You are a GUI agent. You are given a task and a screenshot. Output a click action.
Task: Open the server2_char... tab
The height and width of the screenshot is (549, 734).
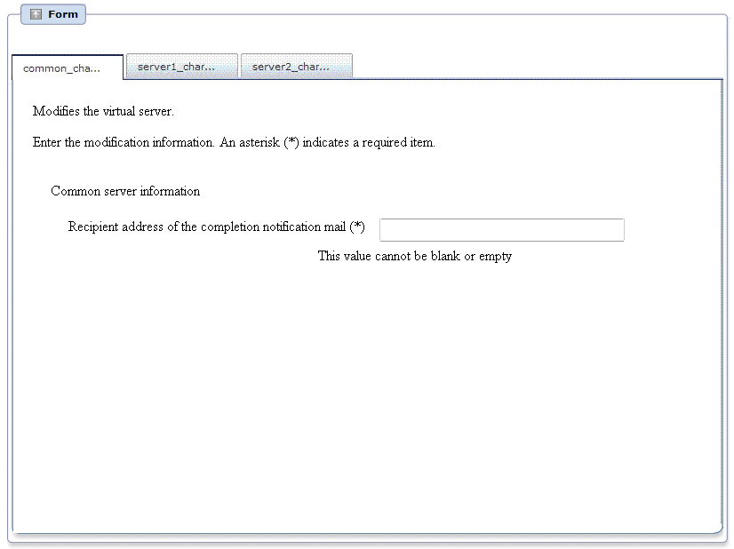(x=296, y=67)
